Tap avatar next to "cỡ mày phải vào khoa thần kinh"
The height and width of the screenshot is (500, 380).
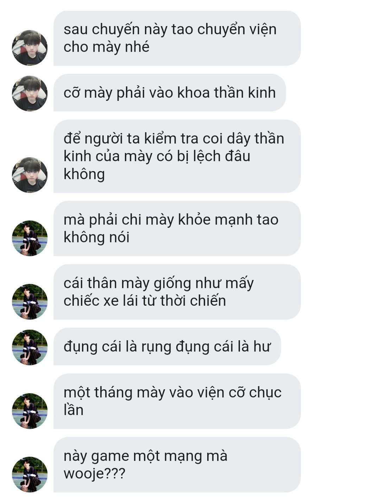tap(30, 93)
